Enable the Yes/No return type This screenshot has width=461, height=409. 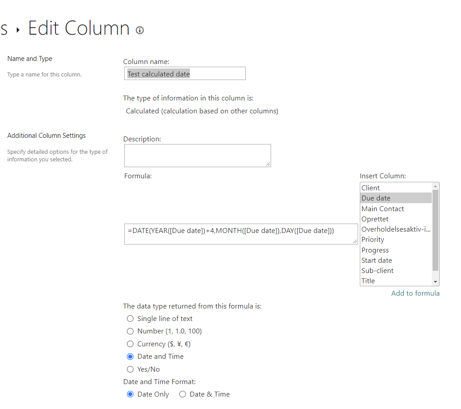pyautogui.click(x=130, y=369)
